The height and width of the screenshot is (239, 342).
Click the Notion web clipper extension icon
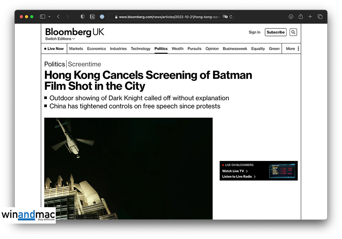point(92,16)
